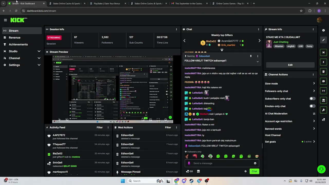Open the green support chat bubble
Screen dimensions: 329x185
pyautogui.click(x=321, y=169)
